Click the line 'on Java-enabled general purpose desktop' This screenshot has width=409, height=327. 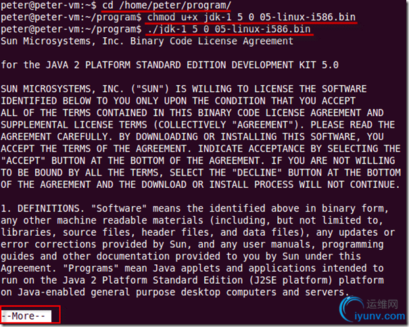[175, 293]
